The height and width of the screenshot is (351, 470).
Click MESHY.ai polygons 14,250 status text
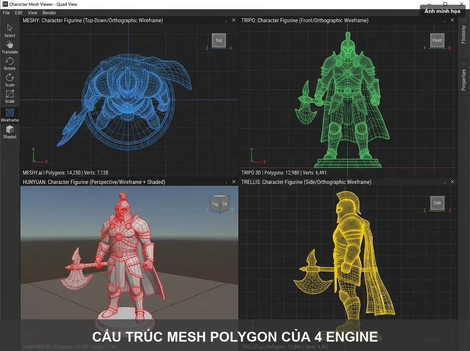coord(65,172)
